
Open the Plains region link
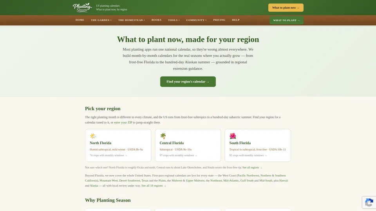162,181
